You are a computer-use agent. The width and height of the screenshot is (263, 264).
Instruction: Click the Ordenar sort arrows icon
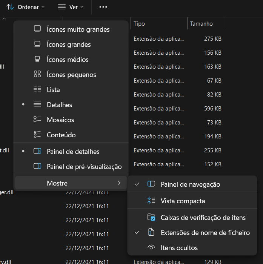10,7
